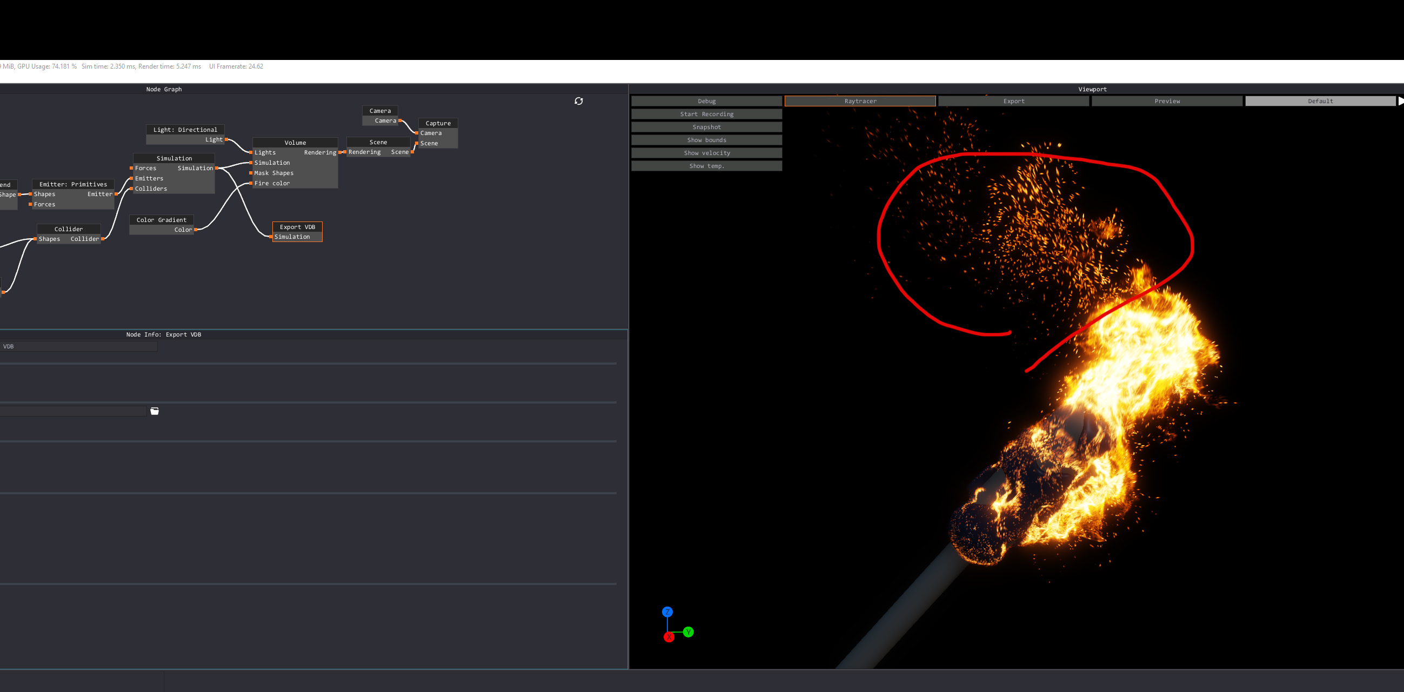
Task: Toggle Show bounds in viewport
Action: (706, 140)
